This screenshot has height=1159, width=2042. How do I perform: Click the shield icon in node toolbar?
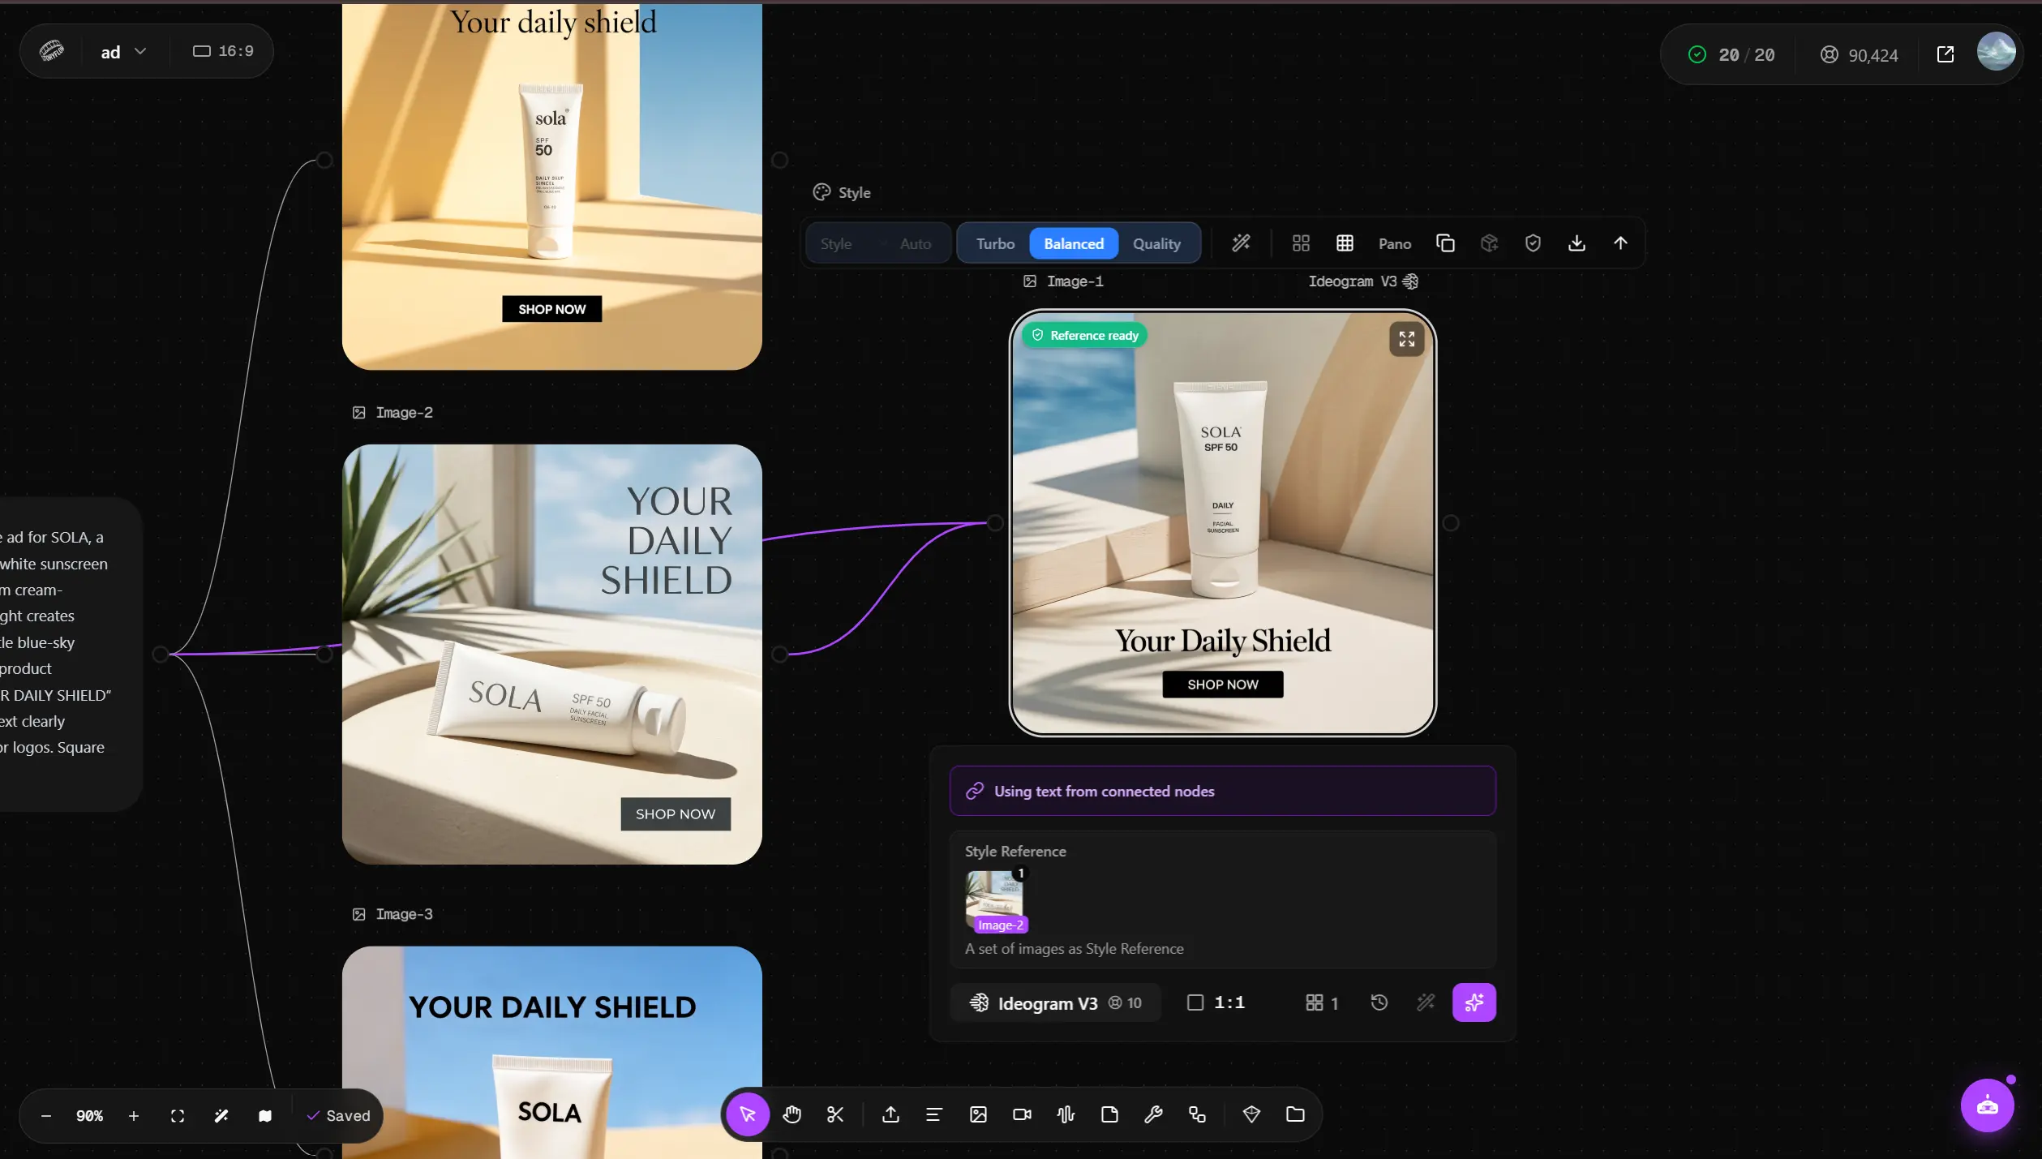(x=1533, y=243)
